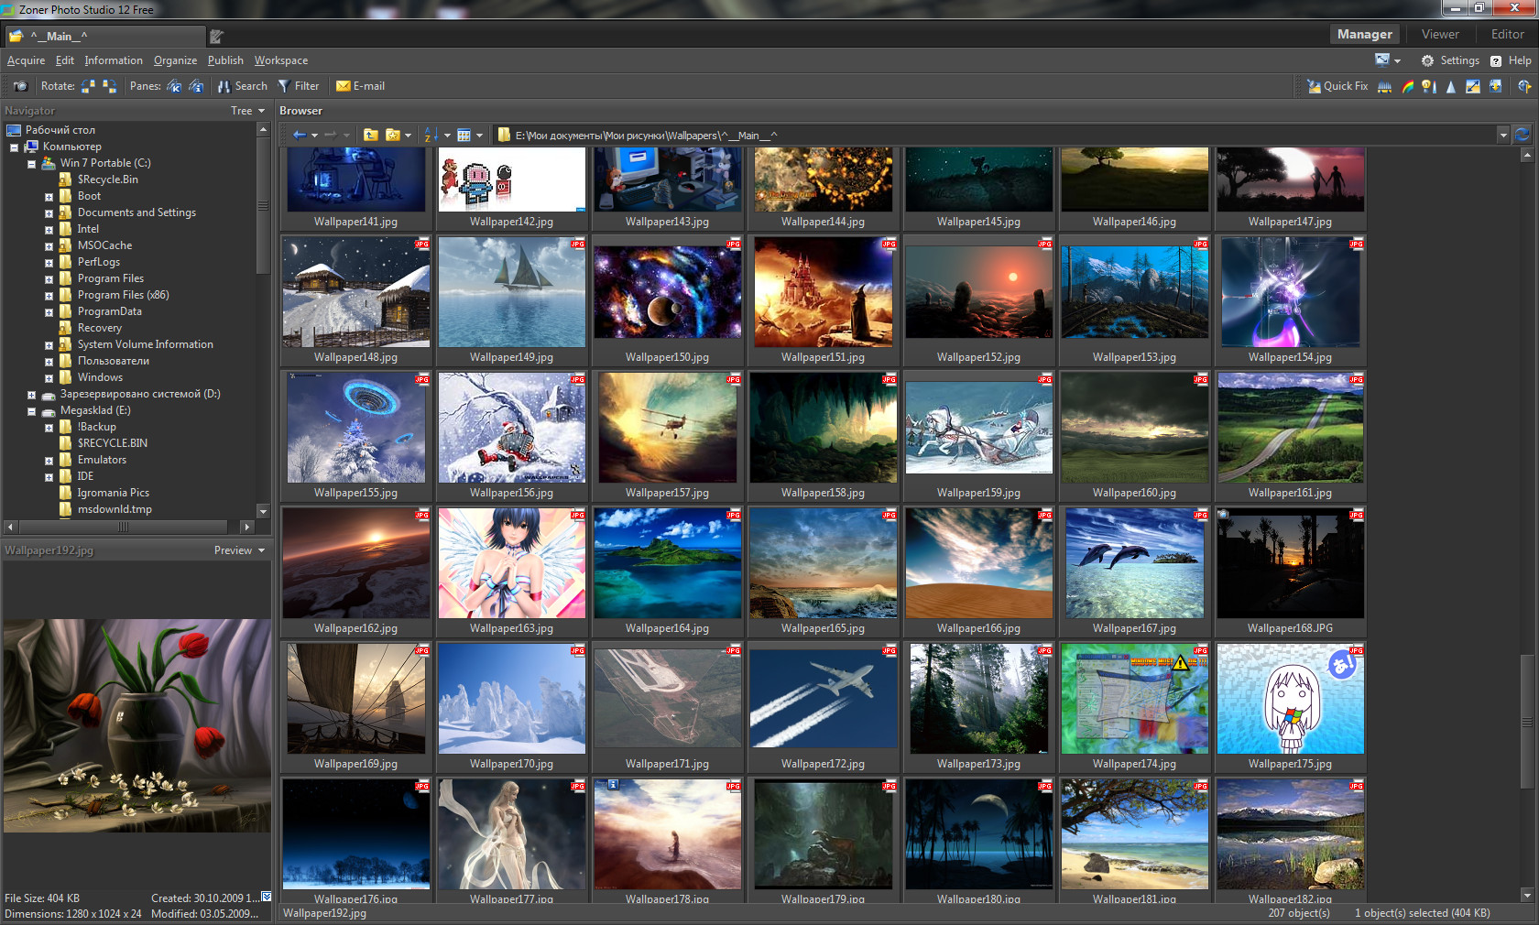Expand the Boot folder node
This screenshot has width=1539, height=925.
click(x=49, y=197)
